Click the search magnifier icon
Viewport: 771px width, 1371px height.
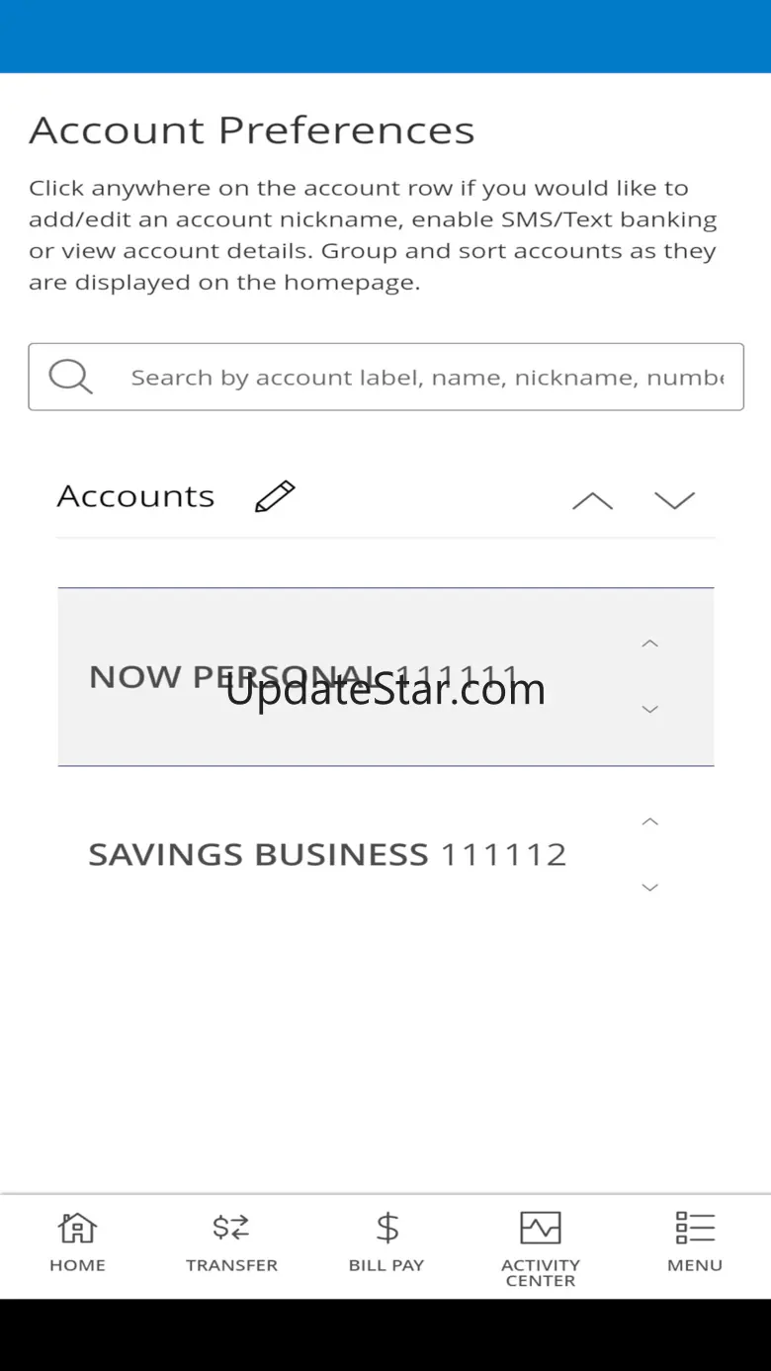tap(70, 377)
